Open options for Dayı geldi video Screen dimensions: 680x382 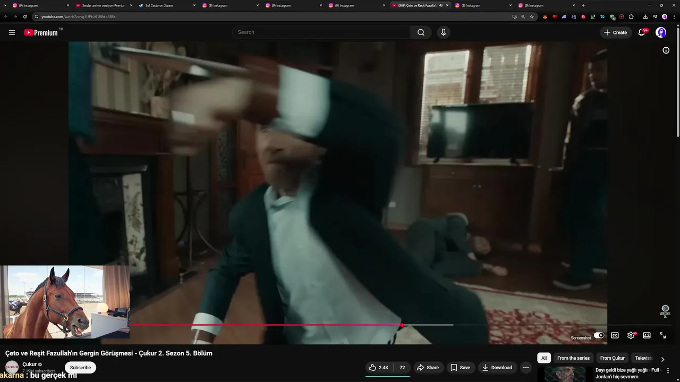[x=668, y=370]
